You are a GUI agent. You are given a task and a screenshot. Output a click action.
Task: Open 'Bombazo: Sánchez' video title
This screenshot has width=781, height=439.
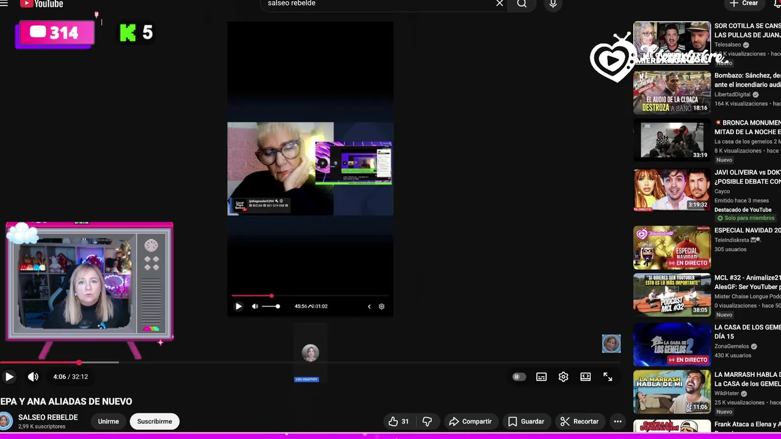747,80
